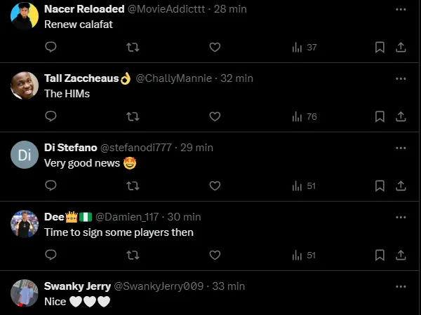Viewport: 421px width, 315px height.
Task: Reply to Nacer Reloaded's "Renew calafat" tweet
Action: click(x=51, y=47)
